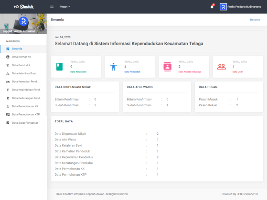Open Data Permohonan KTP menu

(x=23, y=114)
